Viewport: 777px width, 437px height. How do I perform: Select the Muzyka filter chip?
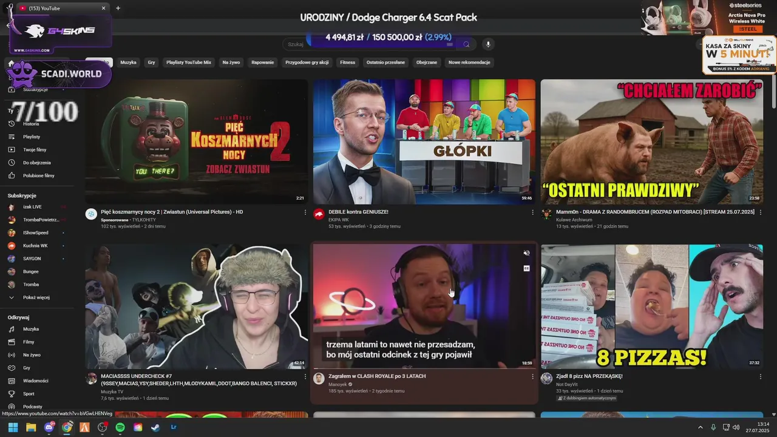click(x=128, y=63)
